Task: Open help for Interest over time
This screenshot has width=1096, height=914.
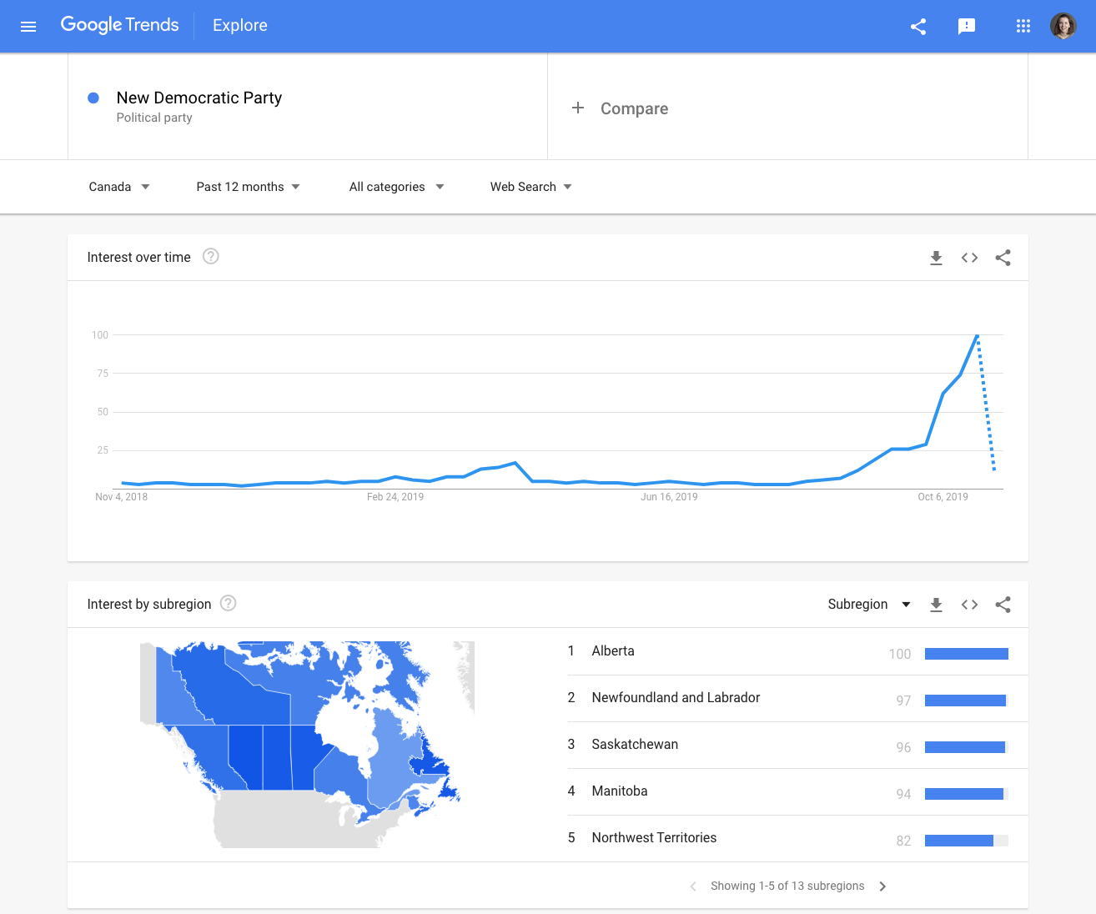Action: click(211, 257)
